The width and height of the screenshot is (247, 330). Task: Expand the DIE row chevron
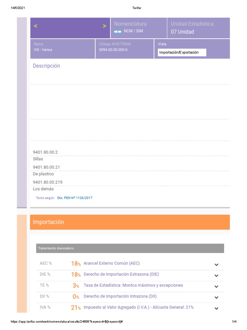[x=216, y=276]
